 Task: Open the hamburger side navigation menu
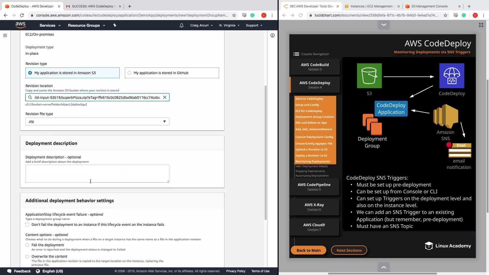coord(5,35)
